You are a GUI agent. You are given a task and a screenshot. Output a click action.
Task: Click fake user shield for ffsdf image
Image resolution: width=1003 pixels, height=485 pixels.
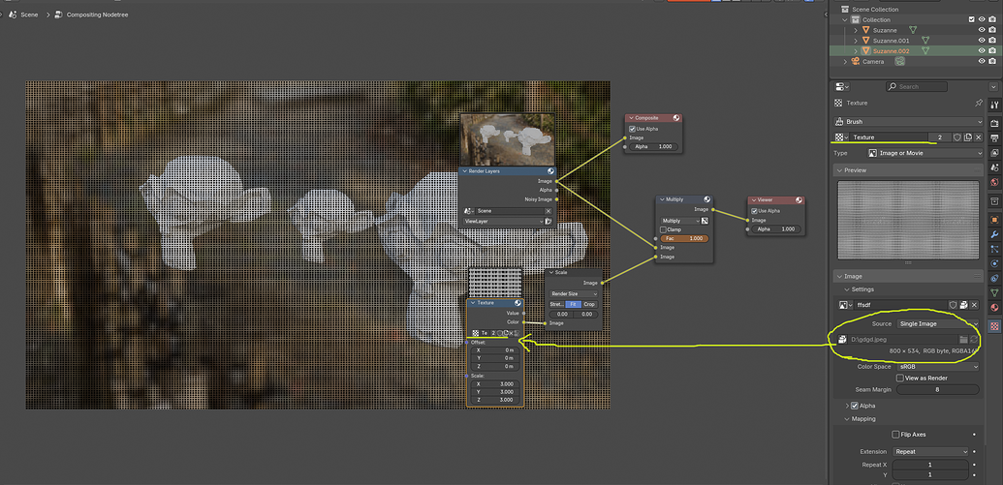953,306
